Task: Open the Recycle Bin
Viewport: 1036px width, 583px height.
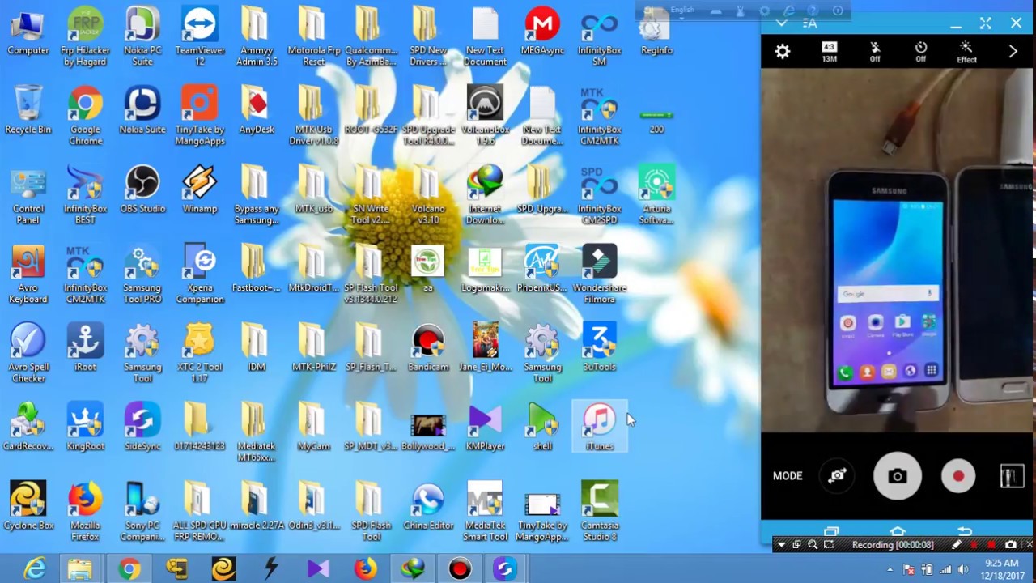Action: point(28,110)
